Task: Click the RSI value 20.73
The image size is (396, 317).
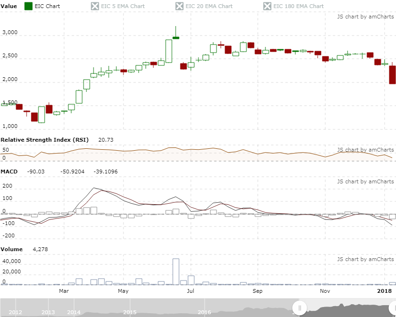Action: [106, 140]
